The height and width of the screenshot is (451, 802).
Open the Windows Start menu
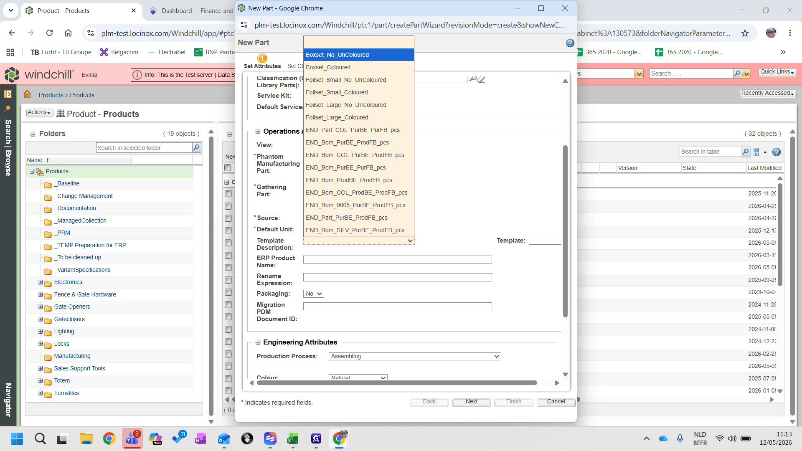click(17, 438)
